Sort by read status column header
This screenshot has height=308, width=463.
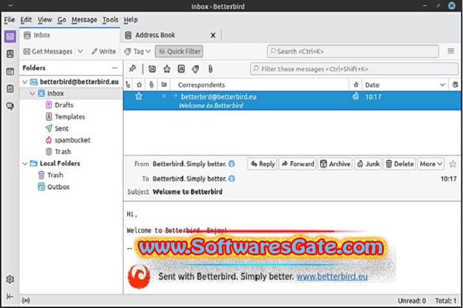[x=164, y=85]
